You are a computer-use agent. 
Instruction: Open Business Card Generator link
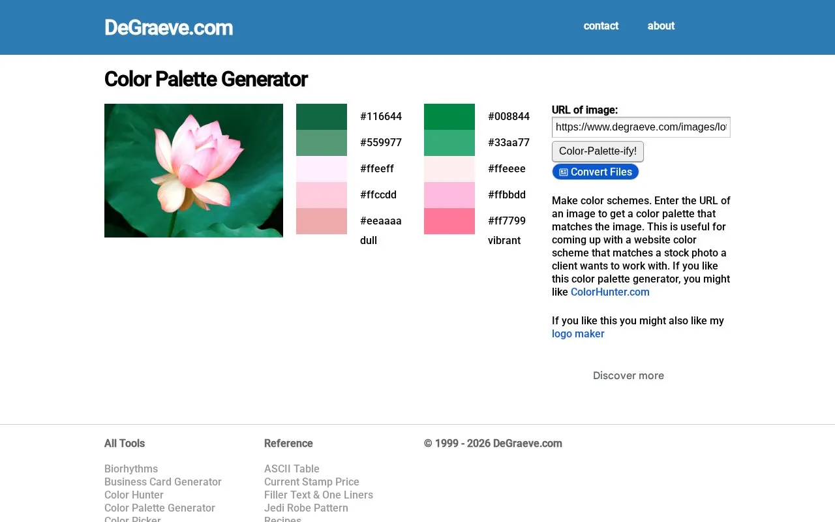(163, 482)
